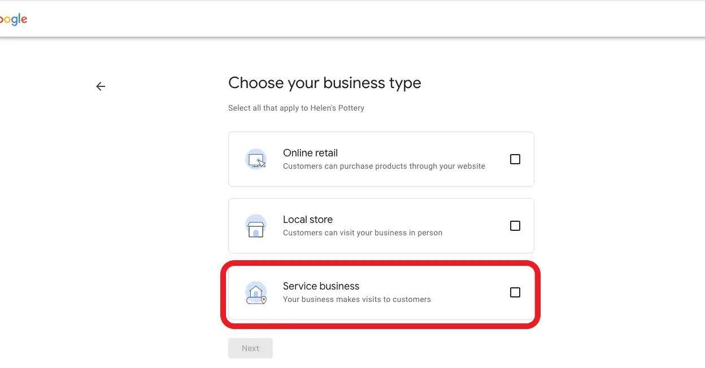Image resolution: width=705 pixels, height=368 pixels.
Task: Click the Google logo
Action: [14, 19]
